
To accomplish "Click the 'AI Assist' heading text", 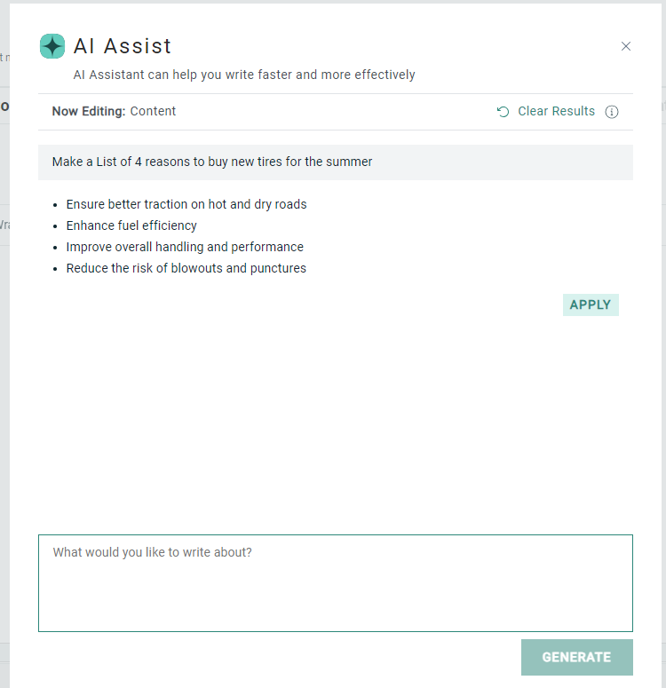I will point(123,46).
